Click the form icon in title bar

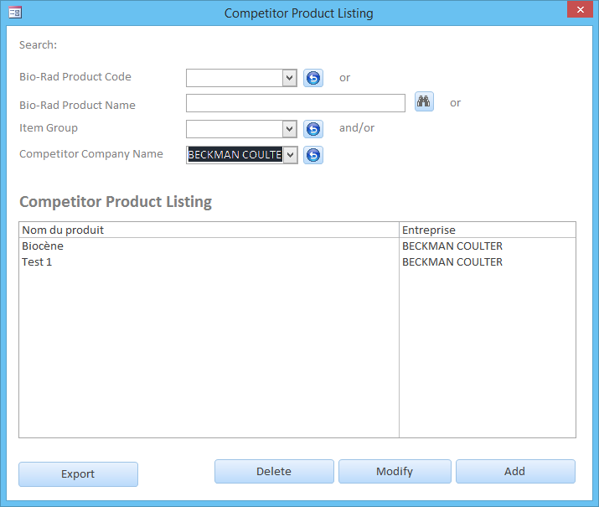[x=15, y=13]
